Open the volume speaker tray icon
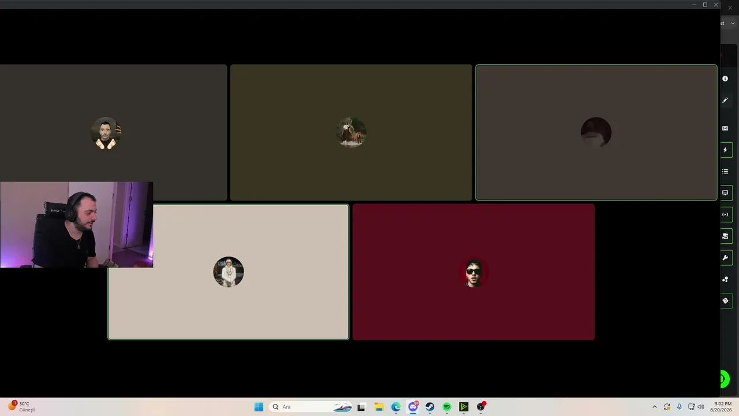This screenshot has height=416, width=739. click(x=701, y=407)
